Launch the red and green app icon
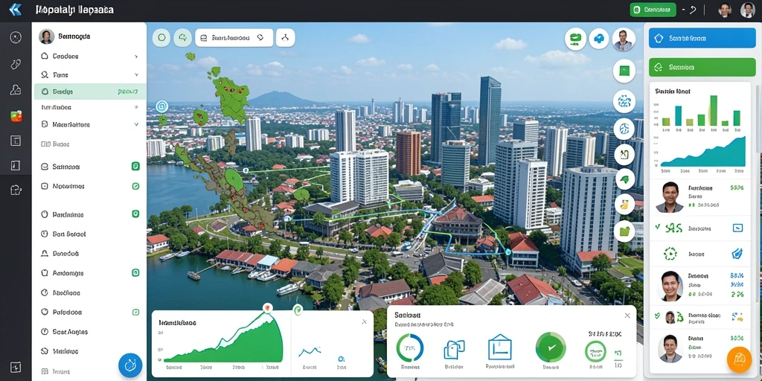The image size is (762, 381). [x=16, y=115]
